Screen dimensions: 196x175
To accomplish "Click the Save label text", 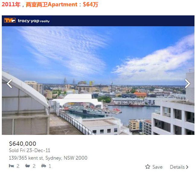I will point(157,167).
